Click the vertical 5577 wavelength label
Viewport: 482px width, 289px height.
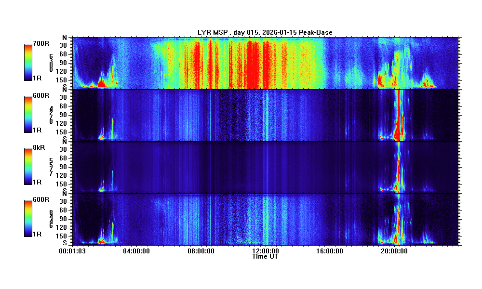pyautogui.click(x=51, y=167)
